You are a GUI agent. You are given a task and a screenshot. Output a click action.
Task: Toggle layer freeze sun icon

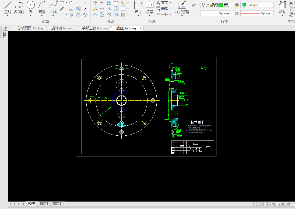pos(208,5)
